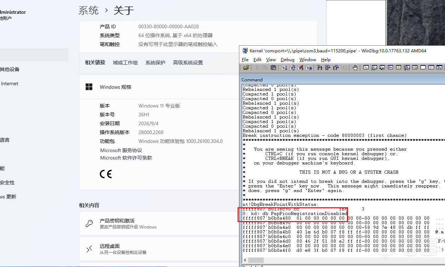Click the 相关内容 section heading

(89, 205)
